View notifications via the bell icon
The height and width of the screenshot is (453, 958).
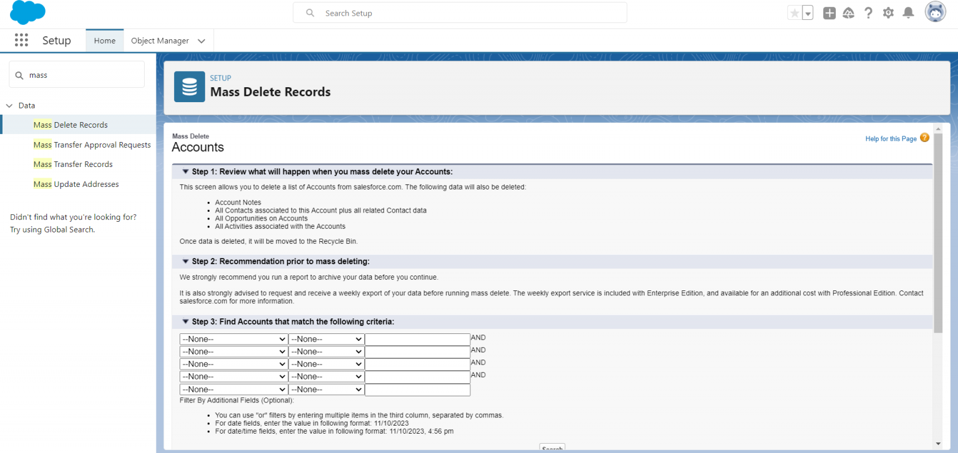point(908,12)
